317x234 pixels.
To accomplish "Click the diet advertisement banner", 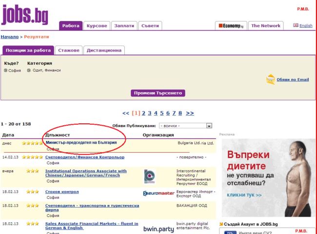I will tap(268, 178).
